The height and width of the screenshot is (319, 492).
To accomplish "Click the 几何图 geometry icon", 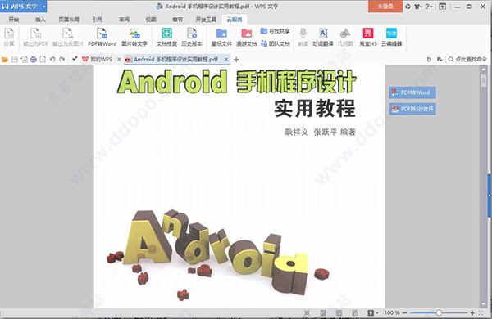I will click(345, 37).
